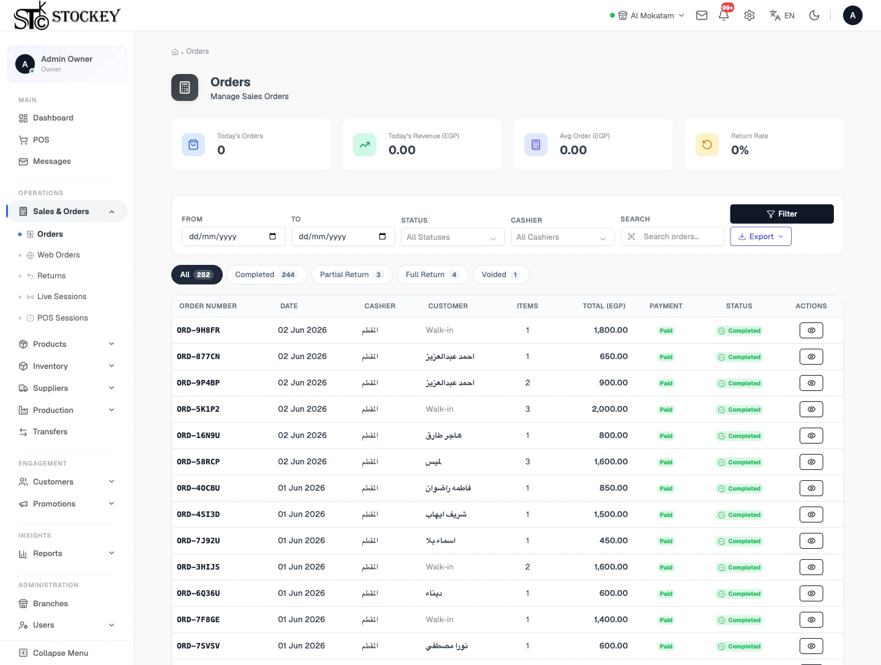Image resolution: width=881 pixels, height=665 pixels.
Task: Click the Orders page calculator icon
Action: 185,87
